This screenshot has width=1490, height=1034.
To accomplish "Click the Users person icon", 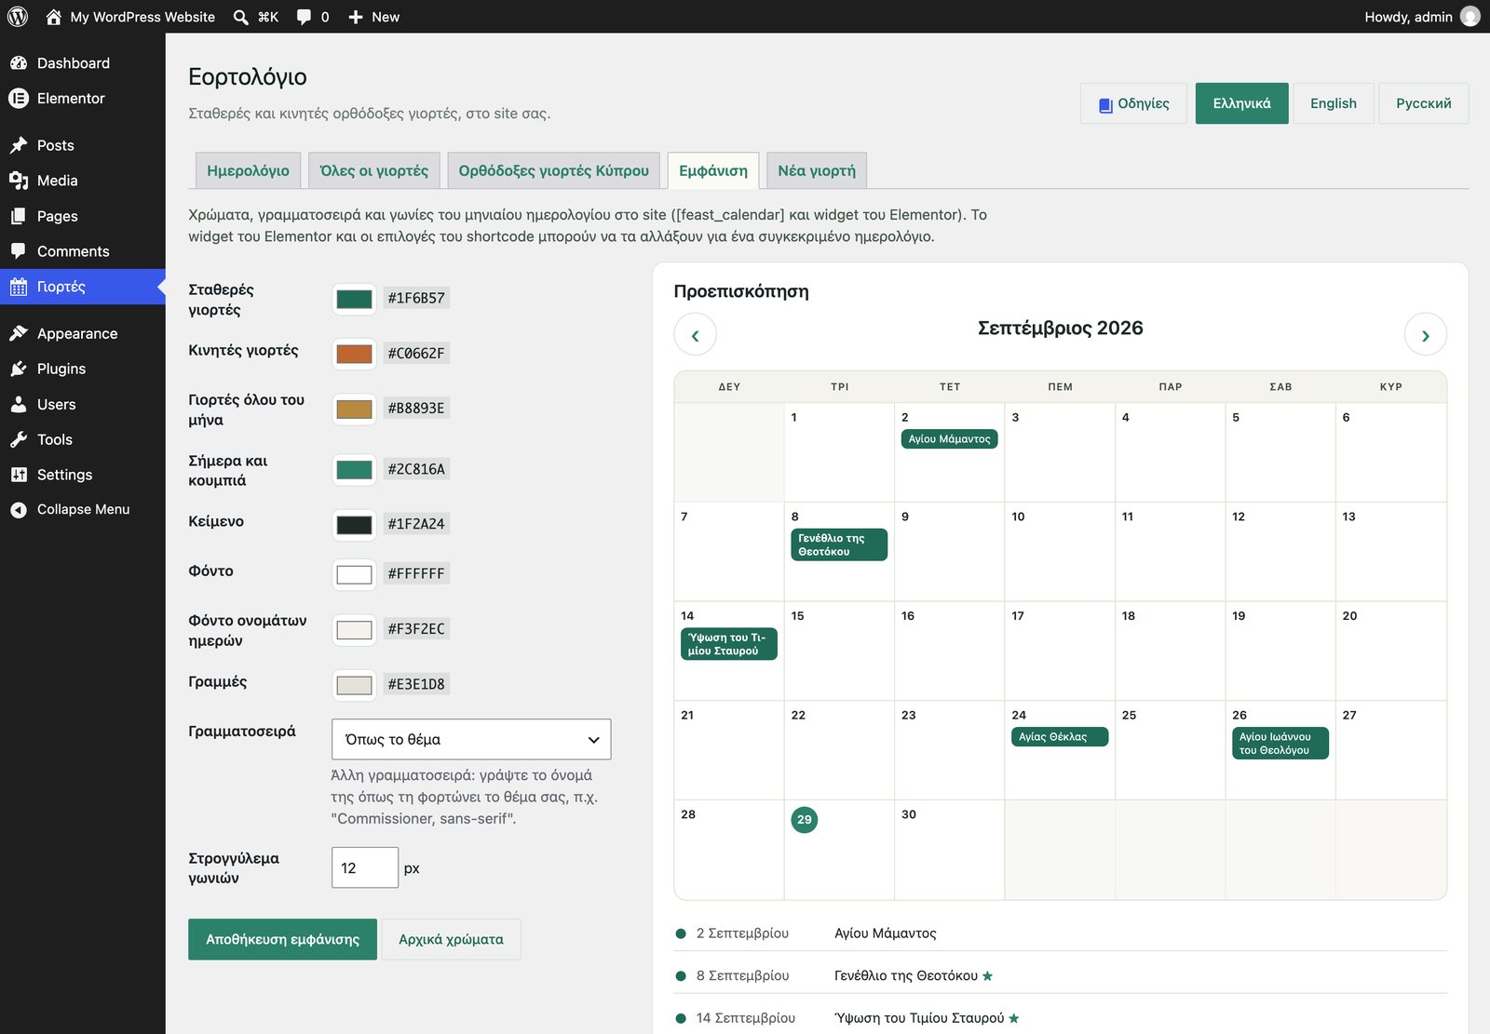I will (x=19, y=404).
